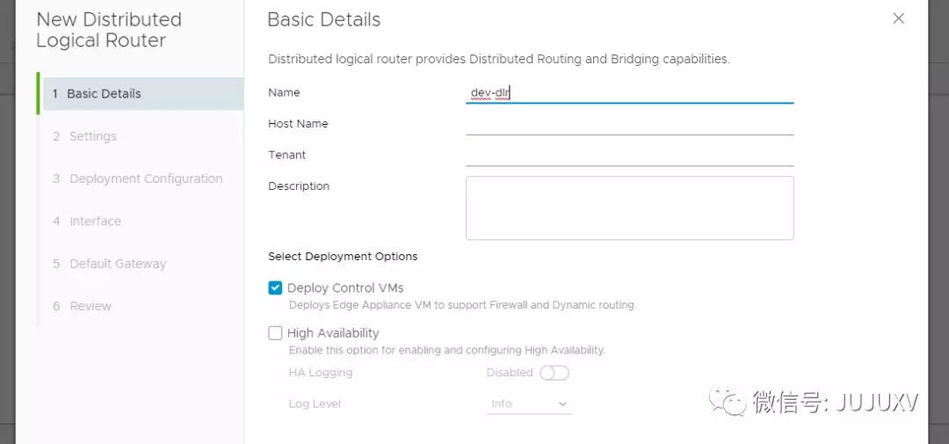Viewport: 949px width, 444px height.
Task: Open the Log Level dropdown
Action: point(529,404)
